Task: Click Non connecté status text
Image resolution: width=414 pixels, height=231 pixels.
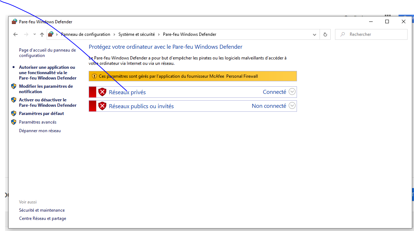Action: coord(269,106)
